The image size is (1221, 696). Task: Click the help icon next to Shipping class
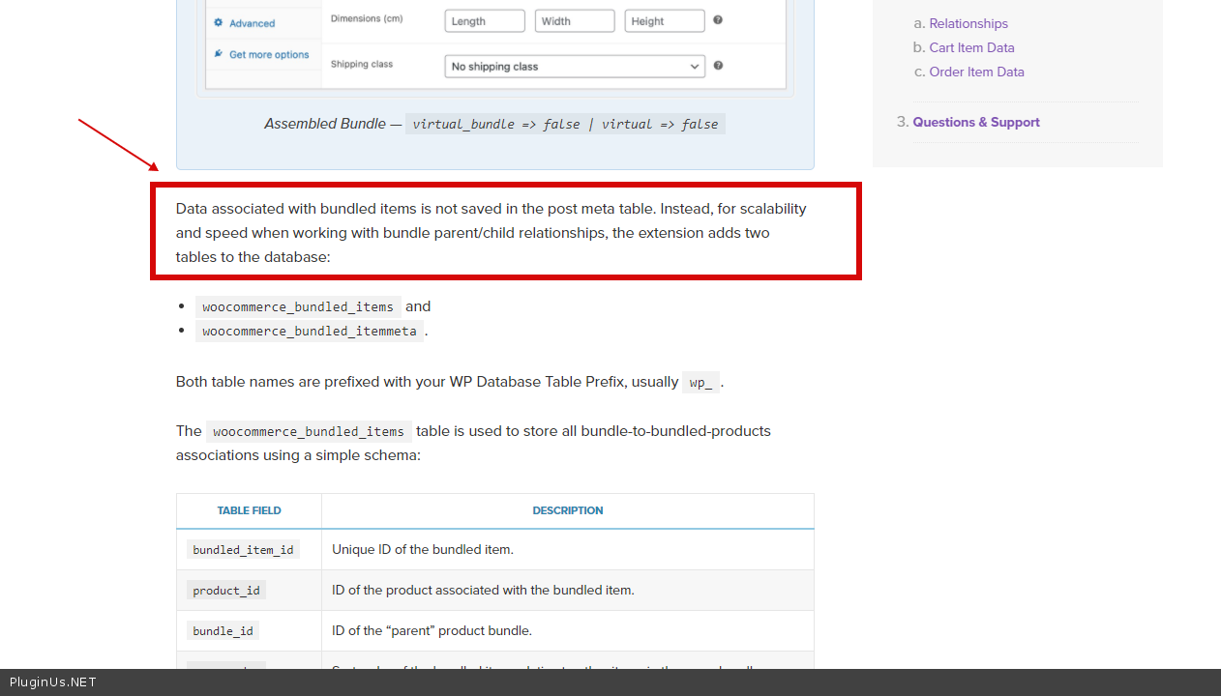tap(718, 66)
